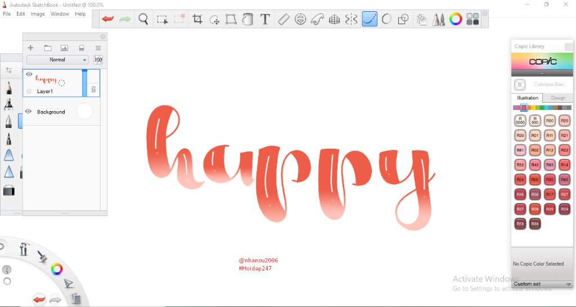
Task: Pick Copic color R89
Action: (x=535, y=223)
